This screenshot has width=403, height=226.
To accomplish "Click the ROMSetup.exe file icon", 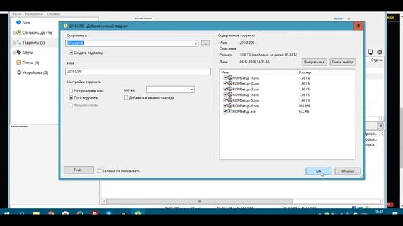I will (x=230, y=111).
